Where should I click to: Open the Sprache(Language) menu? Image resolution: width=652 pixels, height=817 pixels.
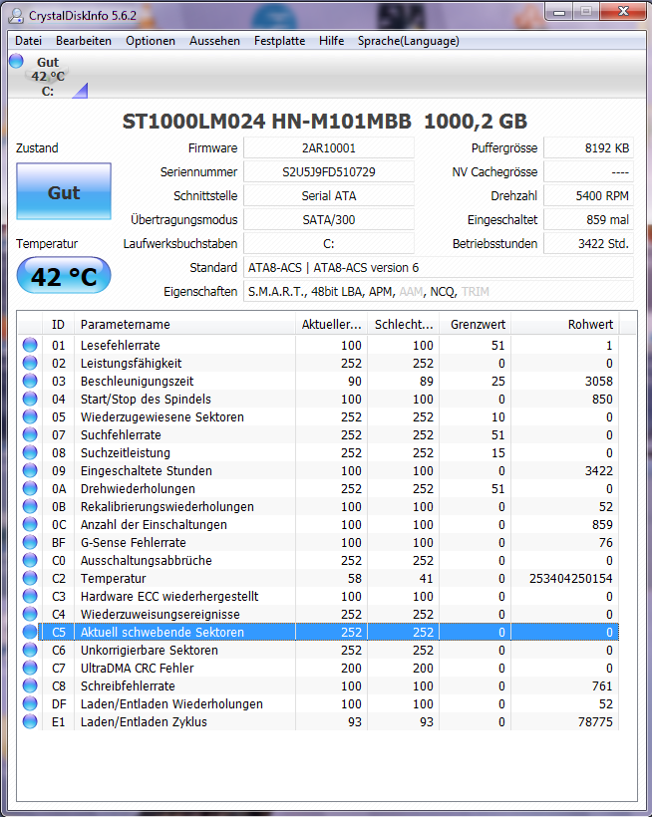coord(408,41)
